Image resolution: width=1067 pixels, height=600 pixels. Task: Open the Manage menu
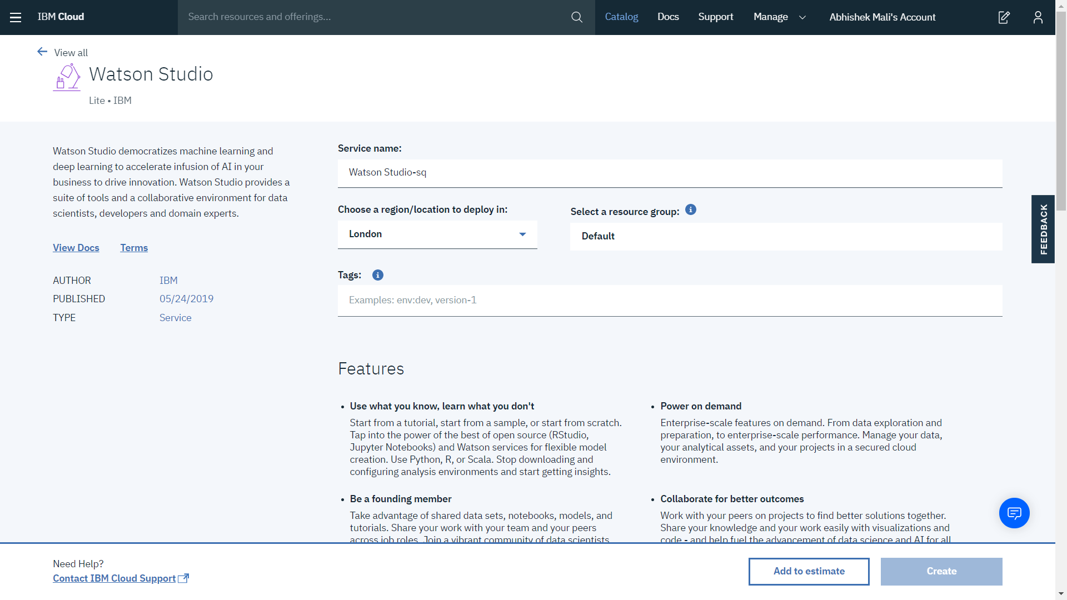[x=771, y=17]
